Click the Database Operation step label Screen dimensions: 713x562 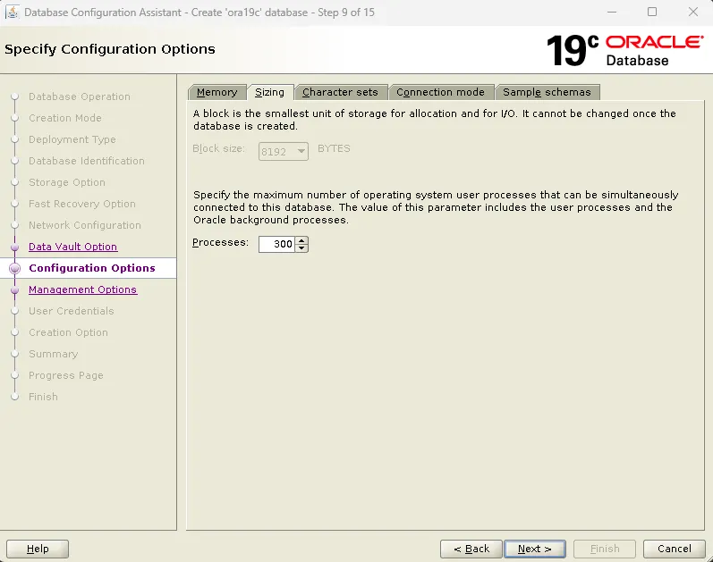pos(79,96)
